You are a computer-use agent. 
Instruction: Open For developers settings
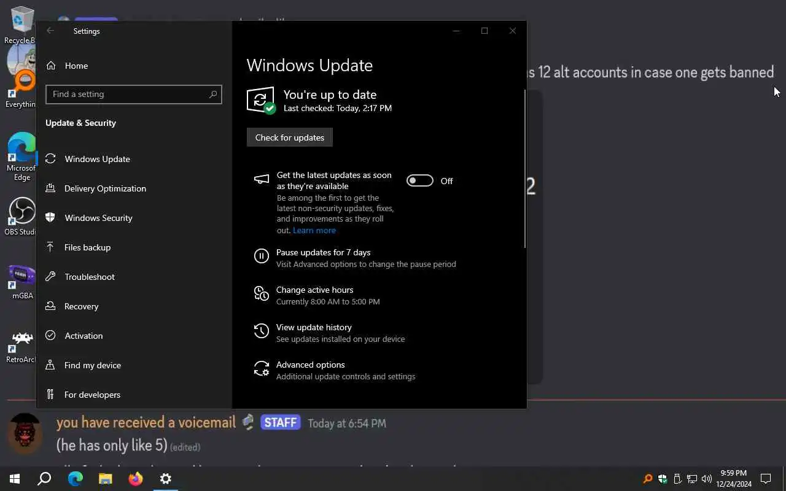point(134,395)
